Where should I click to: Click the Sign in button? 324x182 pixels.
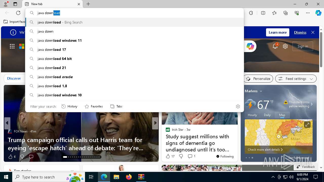tap(303, 46)
